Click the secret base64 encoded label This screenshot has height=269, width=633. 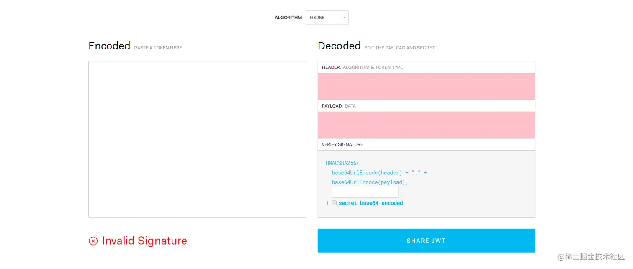click(x=371, y=203)
